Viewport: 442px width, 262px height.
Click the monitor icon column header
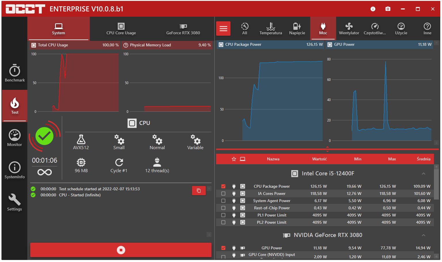point(243,159)
